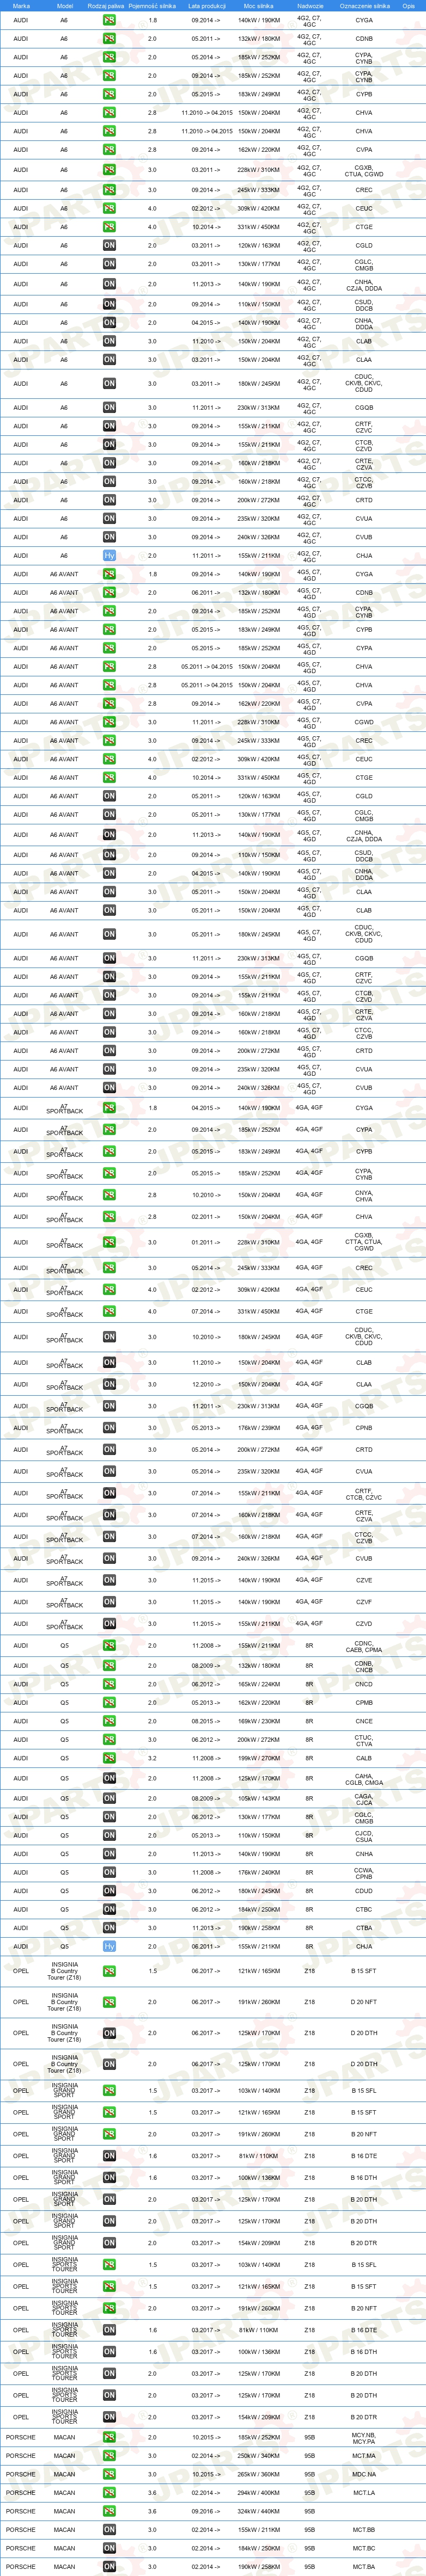This screenshot has height=2576, width=426.
Task: Click diesel ON icon in Porsche Macan MCT.BA row
Action: 109,2567
